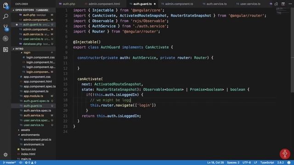Open auth.service.spec.ts in file tree
Screen dimensions: 294x165
click(x=34, y=110)
